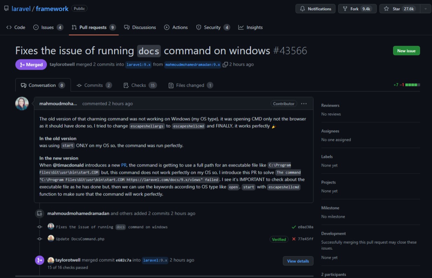Open the 'Update DocsCommand.php' commit
Viewport: 432px width, 278px height.
point(80,239)
